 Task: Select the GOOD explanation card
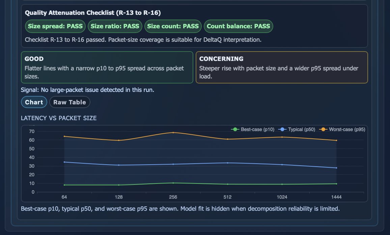107,67
